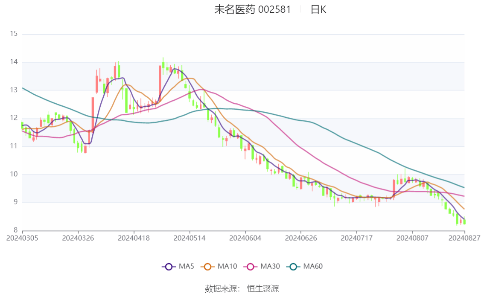Click the 恒生聚源 data source link
The width and height of the screenshot is (484, 294).
tap(262, 288)
